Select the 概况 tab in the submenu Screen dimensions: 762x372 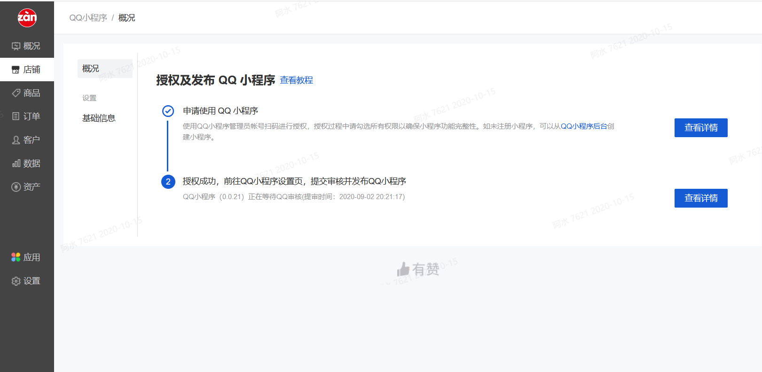(105, 69)
